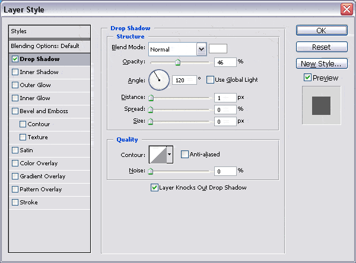The image size is (356, 263).
Task: Click the Angle dial control
Action: click(159, 80)
